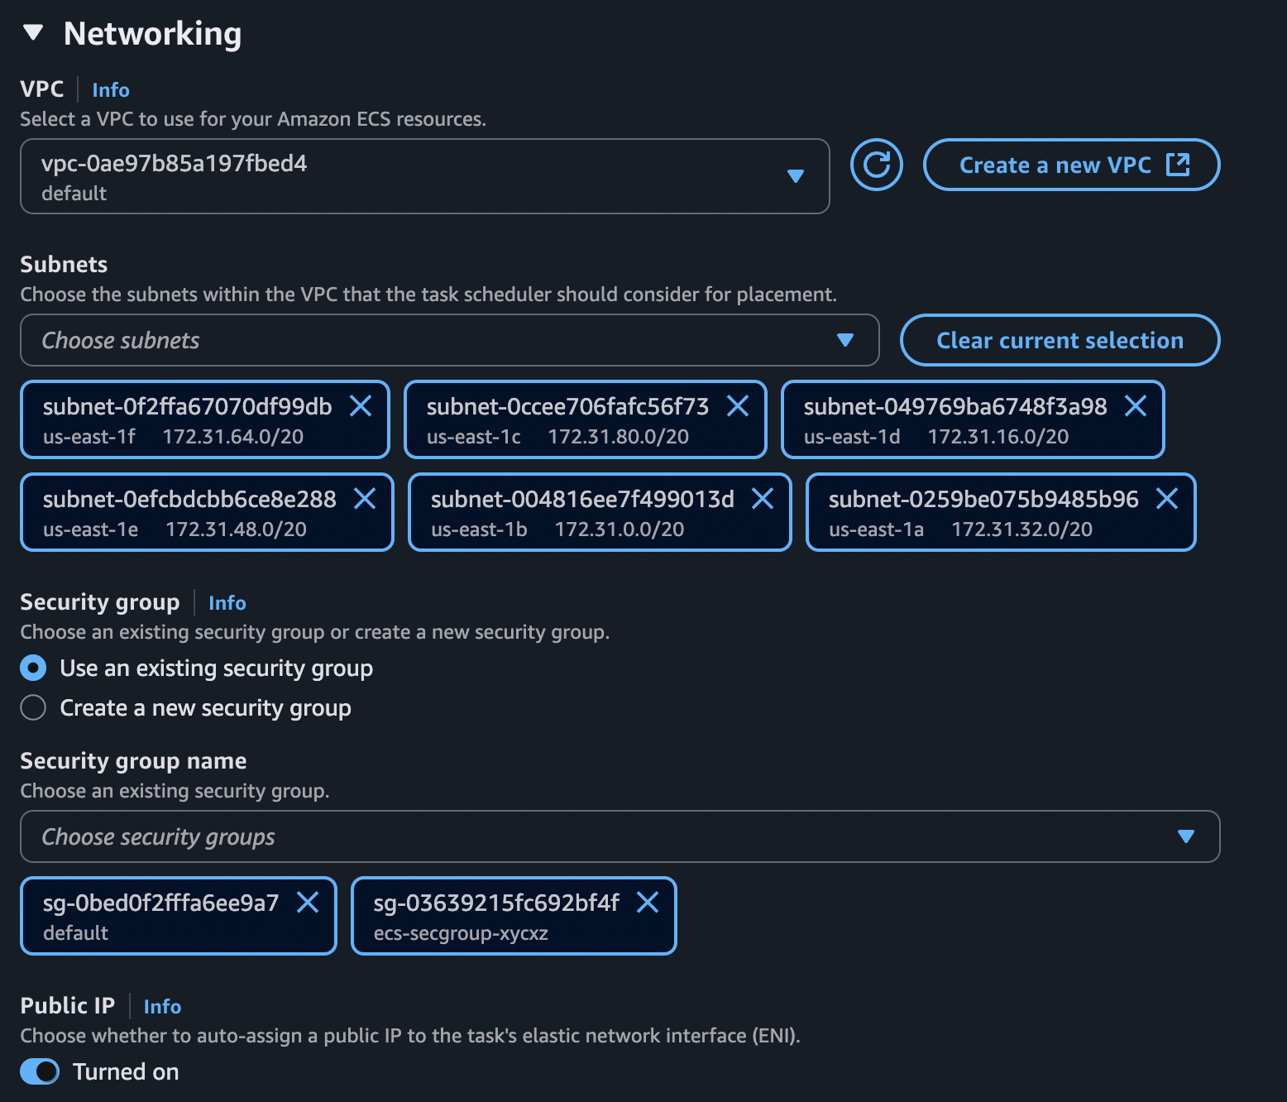Remove the default security group sg-0bed0f2fffa6ee9a7
Image resolution: width=1287 pixels, height=1102 pixels.
308,903
